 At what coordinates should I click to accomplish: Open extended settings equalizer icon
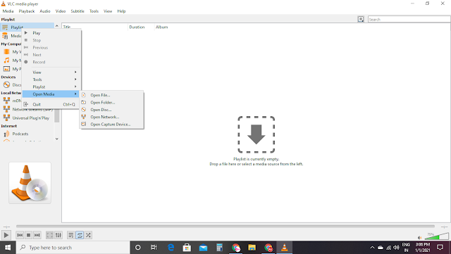tap(58, 235)
